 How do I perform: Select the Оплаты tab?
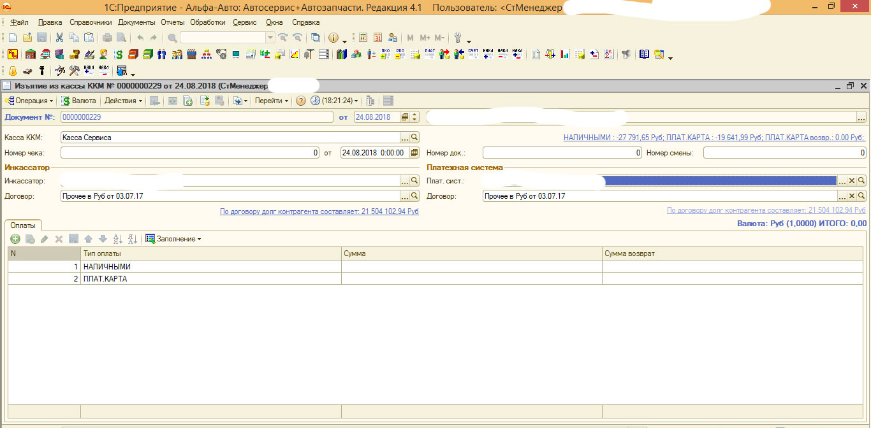23,225
